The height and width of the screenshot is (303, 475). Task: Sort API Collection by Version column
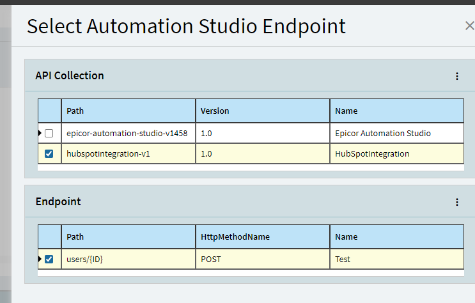tap(263, 111)
